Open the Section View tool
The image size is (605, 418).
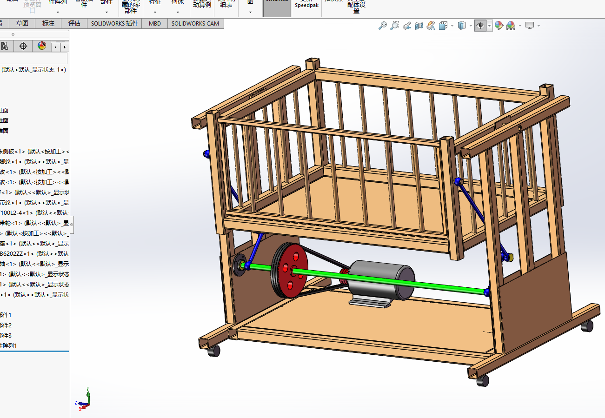pyautogui.click(x=419, y=26)
